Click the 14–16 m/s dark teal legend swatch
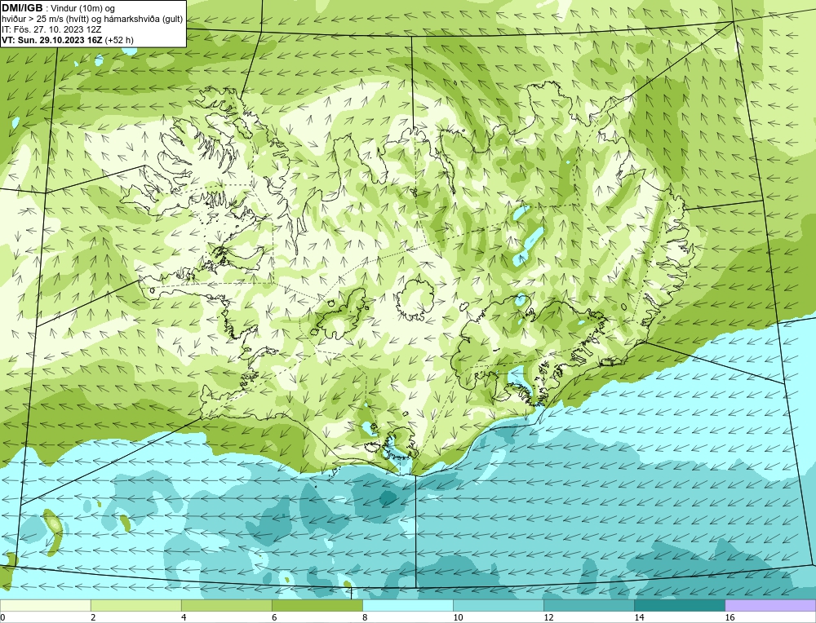 (679, 605)
